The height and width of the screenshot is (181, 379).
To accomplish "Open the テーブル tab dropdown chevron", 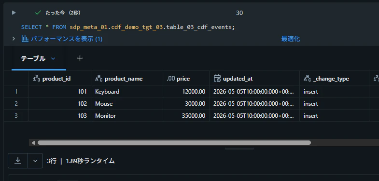I will click(53, 58).
